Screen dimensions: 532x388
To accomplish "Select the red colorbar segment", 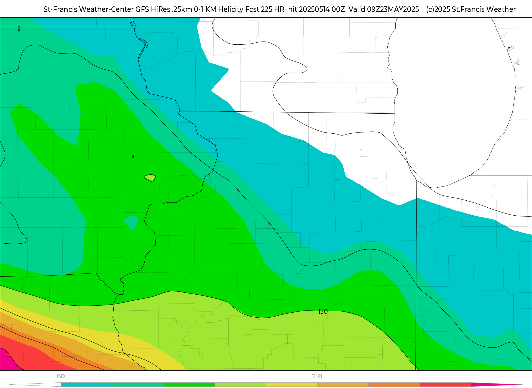I will (445, 384).
